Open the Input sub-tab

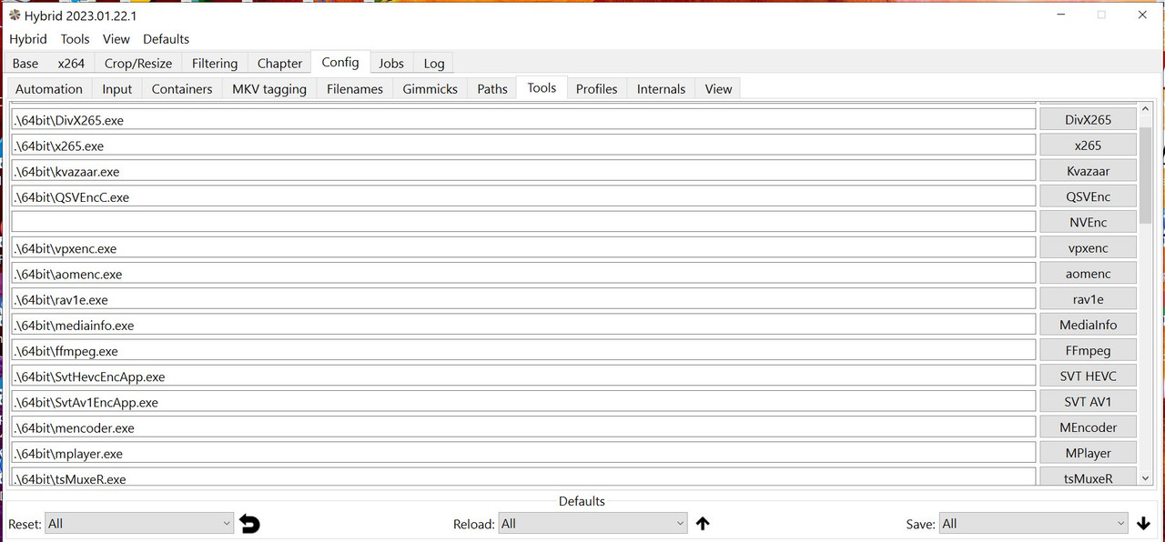[117, 88]
